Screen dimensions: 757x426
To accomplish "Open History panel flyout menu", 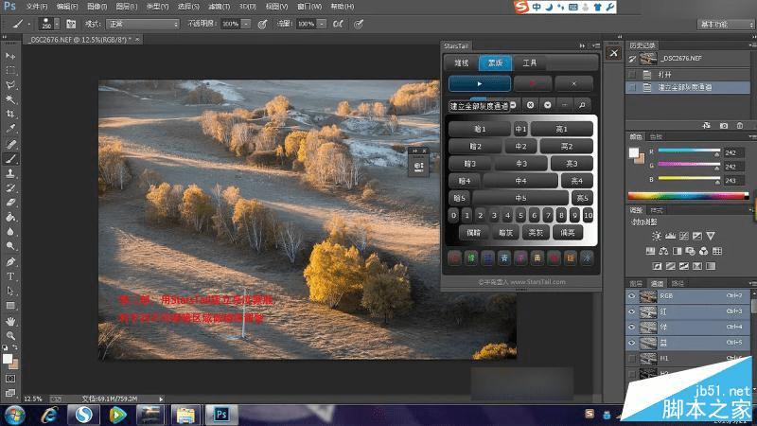I will point(753,44).
